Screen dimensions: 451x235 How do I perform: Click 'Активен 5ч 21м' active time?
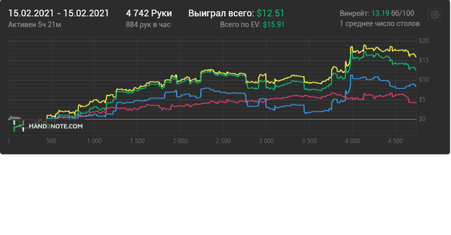click(x=35, y=24)
